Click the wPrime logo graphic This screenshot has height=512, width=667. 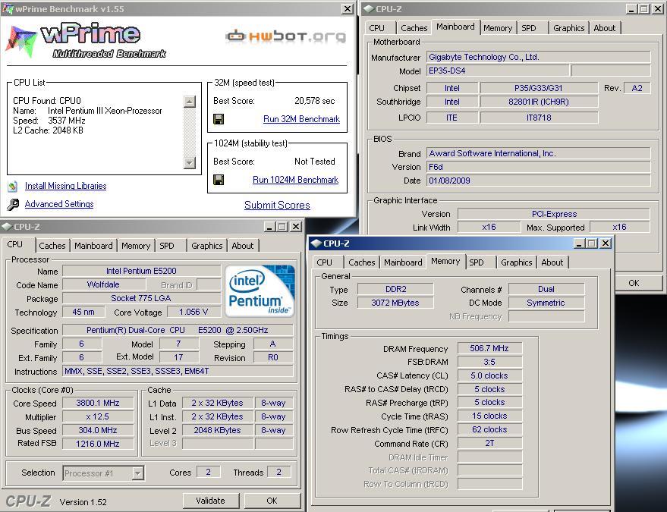[85, 41]
